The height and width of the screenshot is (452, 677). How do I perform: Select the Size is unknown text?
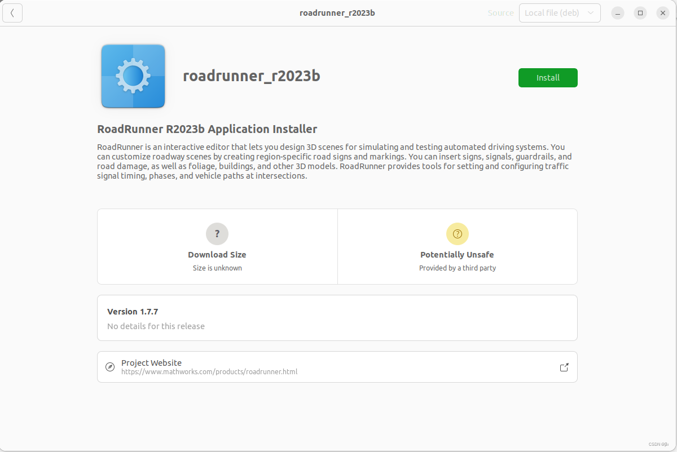(217, 268)
